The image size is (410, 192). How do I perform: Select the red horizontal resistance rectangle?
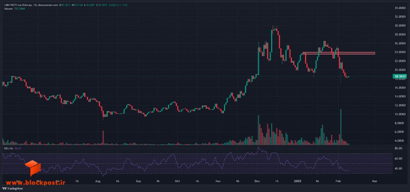point(339,53)
